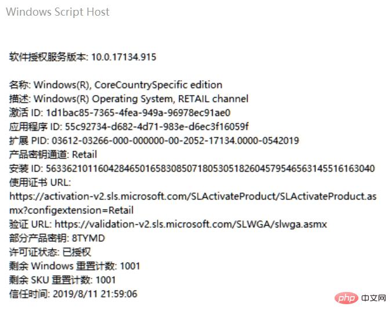Click the 剩余 SKU 重置计数 line
Image resolution: width=392 pixels, height=317 pixels.
click(63, 280)
